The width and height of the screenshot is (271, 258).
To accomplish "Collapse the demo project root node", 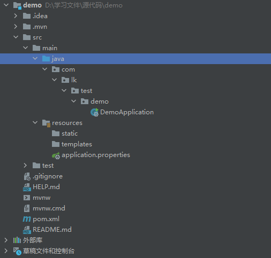I will coord(6,5).
